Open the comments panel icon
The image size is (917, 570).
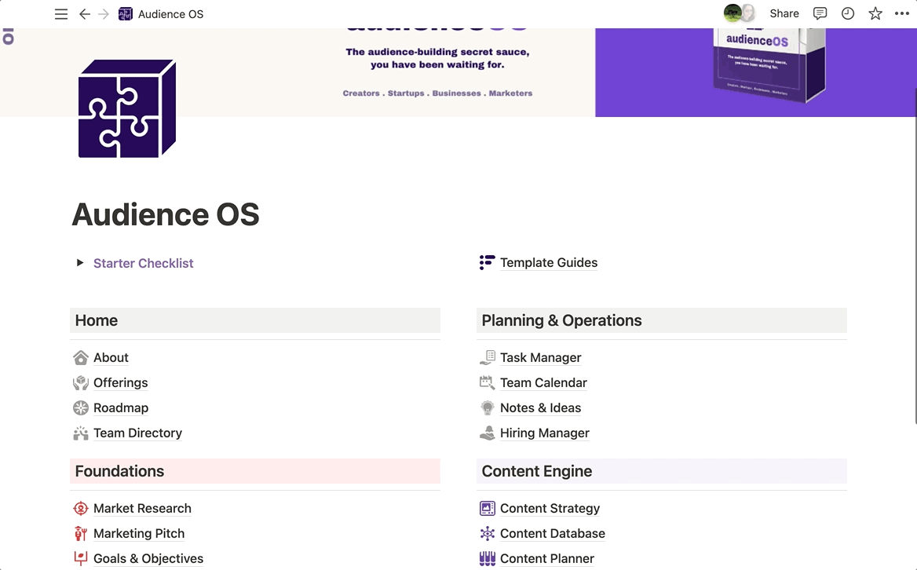tap(820, 13)
